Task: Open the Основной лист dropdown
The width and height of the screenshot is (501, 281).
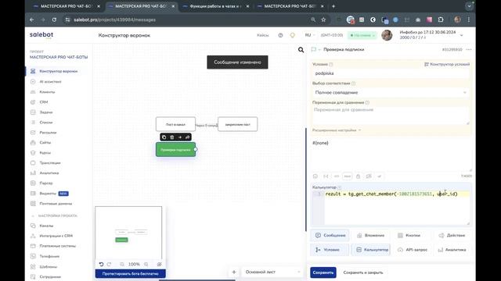Action: (x=272, y=272)
